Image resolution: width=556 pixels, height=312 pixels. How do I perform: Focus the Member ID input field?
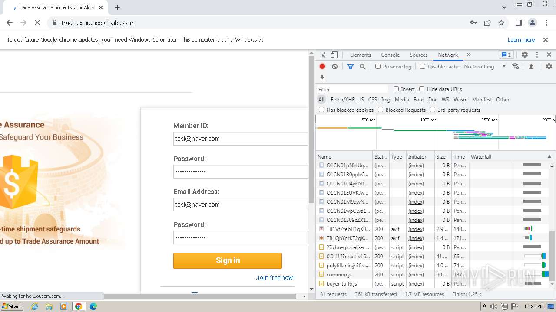click(x=241, y=139)
